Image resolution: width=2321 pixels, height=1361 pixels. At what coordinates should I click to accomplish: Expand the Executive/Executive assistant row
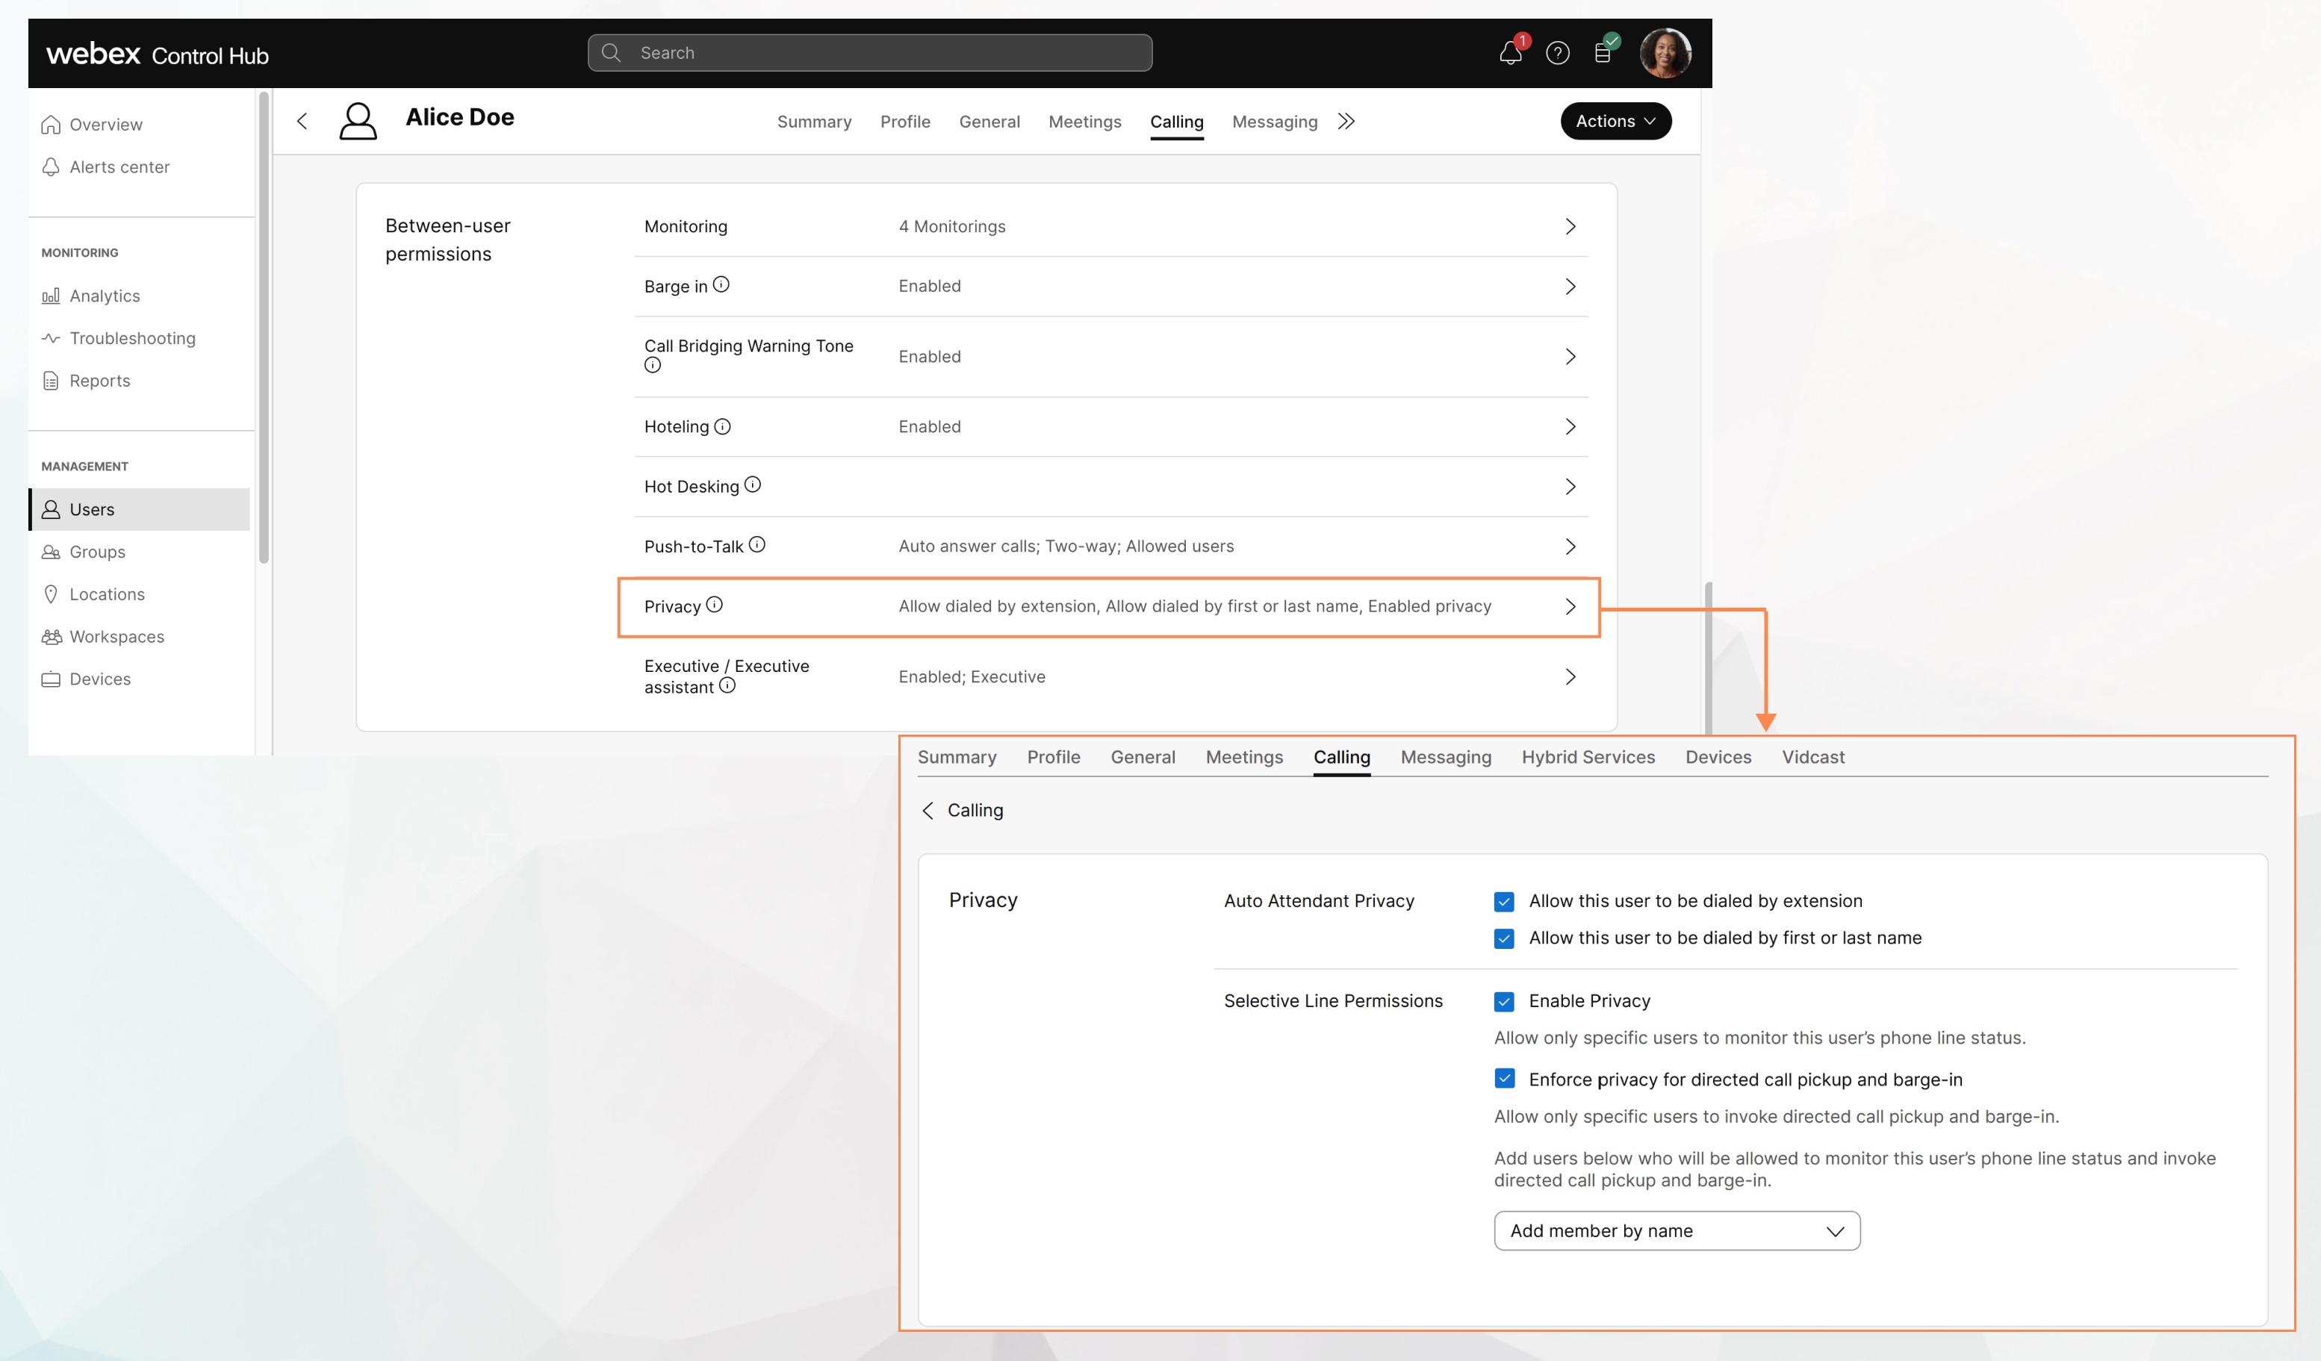click(x=1569, y=676)
